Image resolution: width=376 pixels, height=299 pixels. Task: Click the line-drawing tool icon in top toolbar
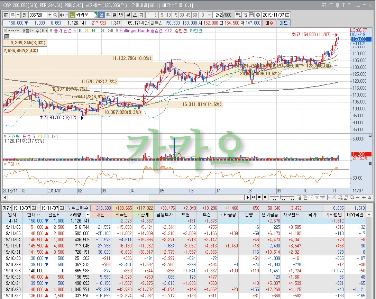245,15
